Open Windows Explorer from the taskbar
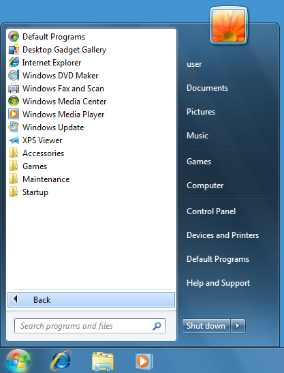Viewport: 284px width, 373px height. [x=102, y=362]
